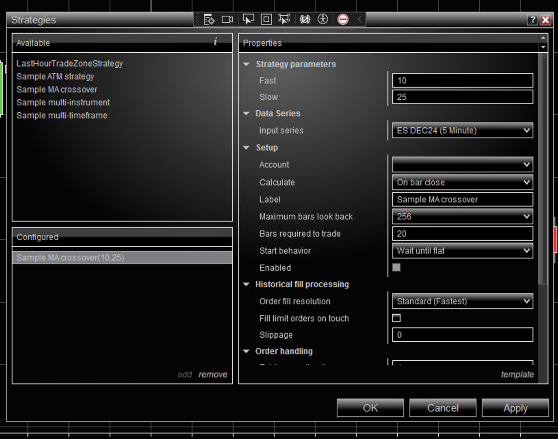Toggle the Enabled checkbox
This screenshot has height=439, width=558.
[x=396, y=267]
